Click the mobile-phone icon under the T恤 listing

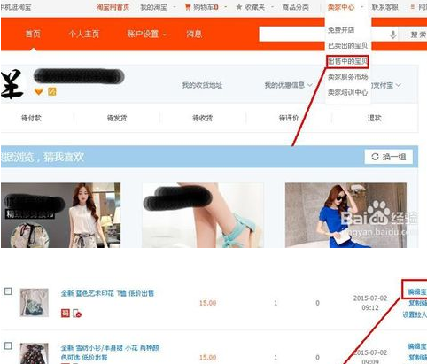pyautogui.click(x=76, y=314)
